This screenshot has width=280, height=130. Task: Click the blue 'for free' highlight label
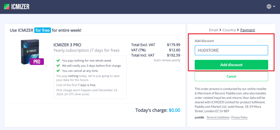pos(43,30)
